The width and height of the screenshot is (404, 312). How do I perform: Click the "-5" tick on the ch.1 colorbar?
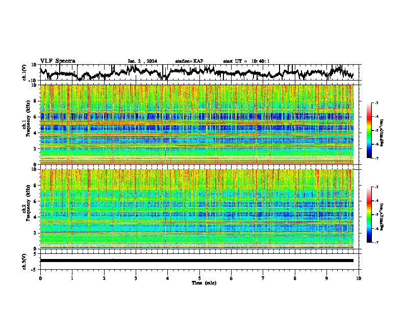[376, 131]
